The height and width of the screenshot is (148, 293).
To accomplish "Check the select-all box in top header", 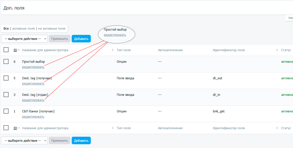I will coord(6,50).
